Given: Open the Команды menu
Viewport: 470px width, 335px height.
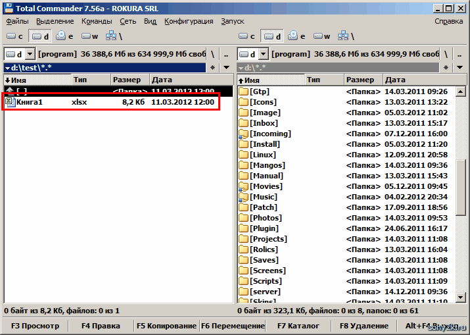Looking at the screenshot, I should pyautogui.click(x=97, y=21).
